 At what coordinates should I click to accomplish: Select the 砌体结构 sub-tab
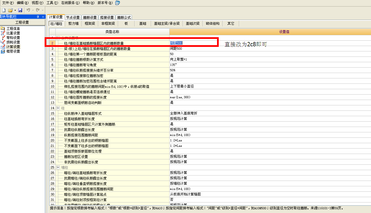point(213,24)
